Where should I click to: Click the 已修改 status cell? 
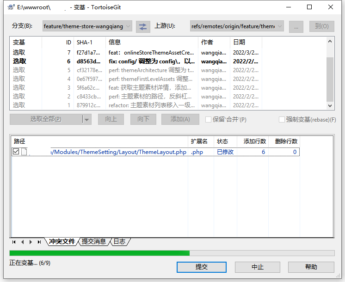coord(225,152)
